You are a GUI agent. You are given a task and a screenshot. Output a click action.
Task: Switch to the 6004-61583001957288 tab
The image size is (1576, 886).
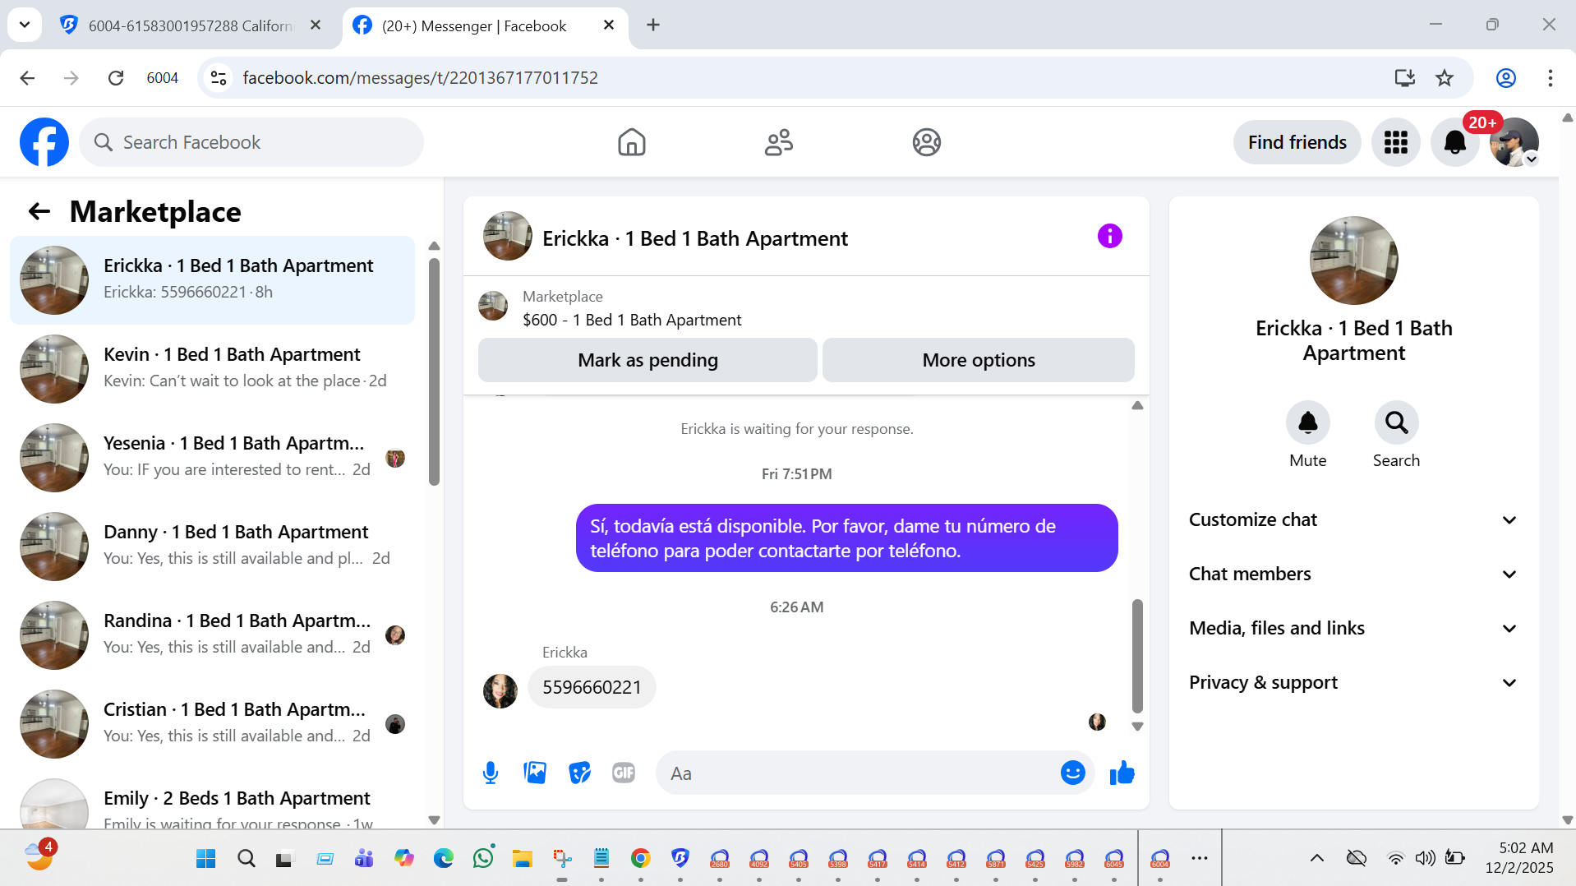point(191,25)
